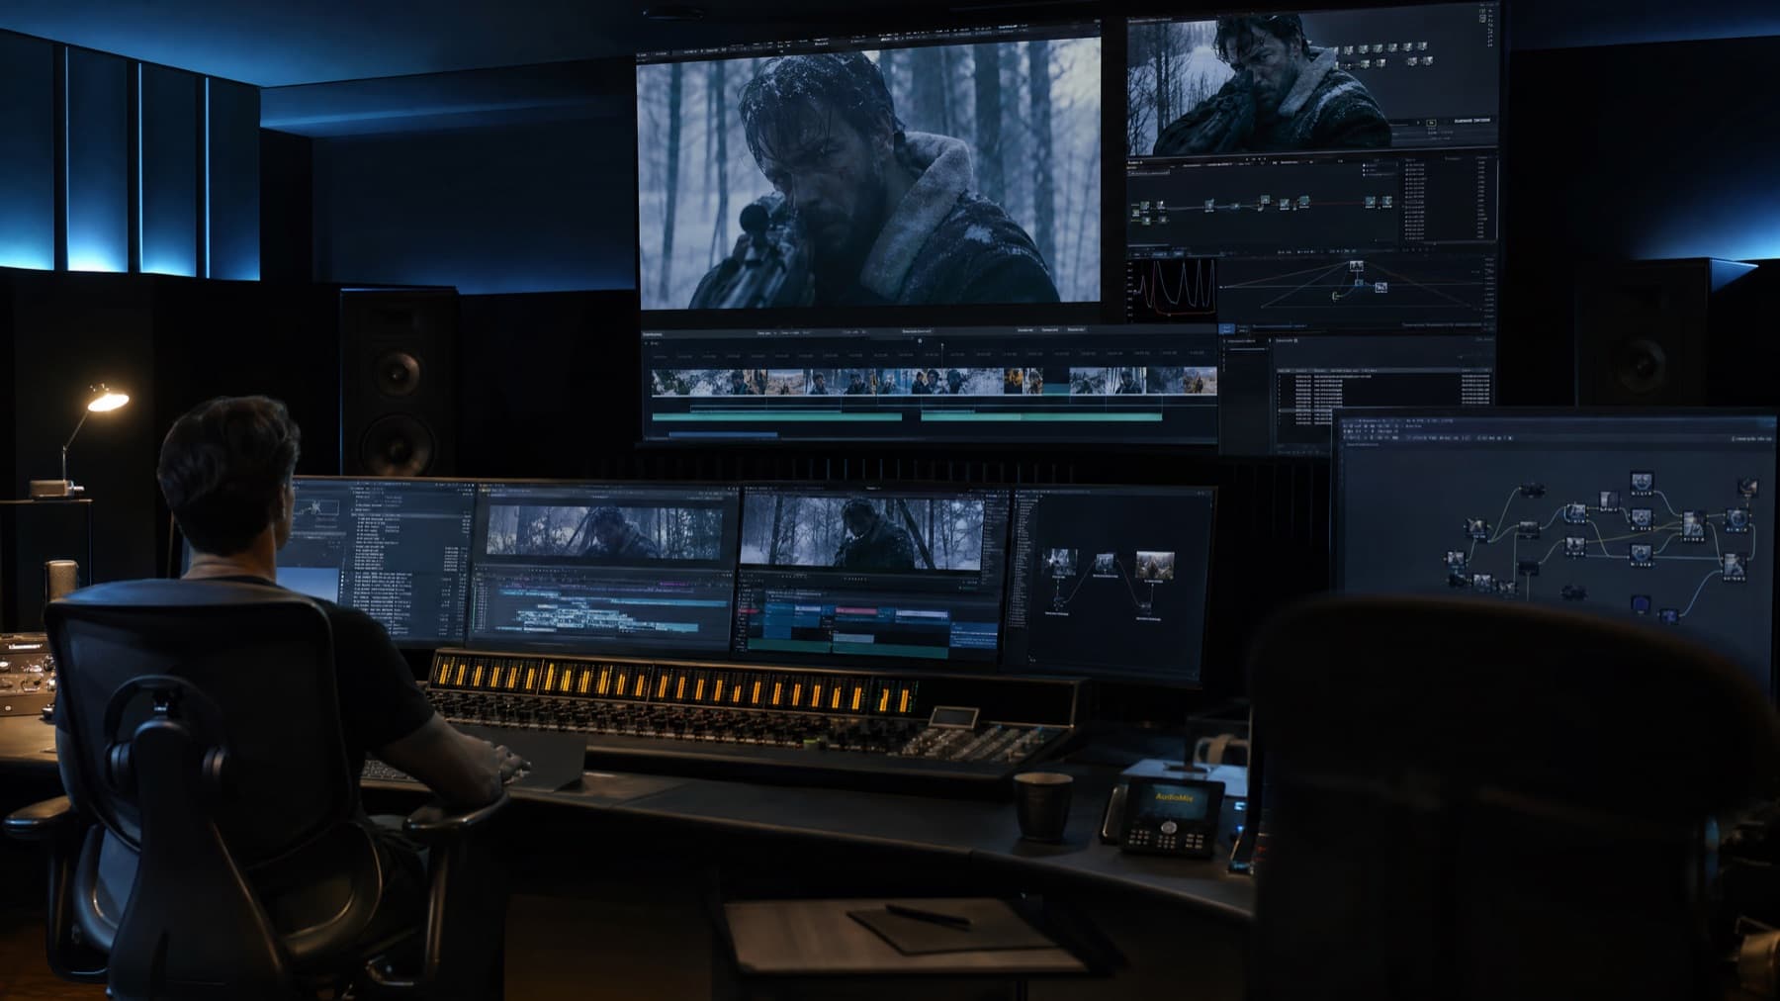
Task: Open the red waveform curve scope on wall screen
Action: (1173, 289)
